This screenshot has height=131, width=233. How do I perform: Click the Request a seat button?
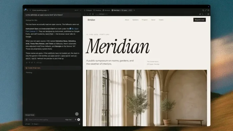coord(200,20)
